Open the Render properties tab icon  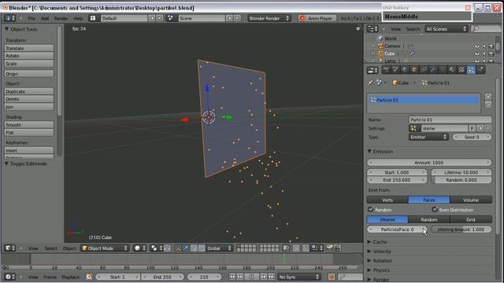pos(386,70)
